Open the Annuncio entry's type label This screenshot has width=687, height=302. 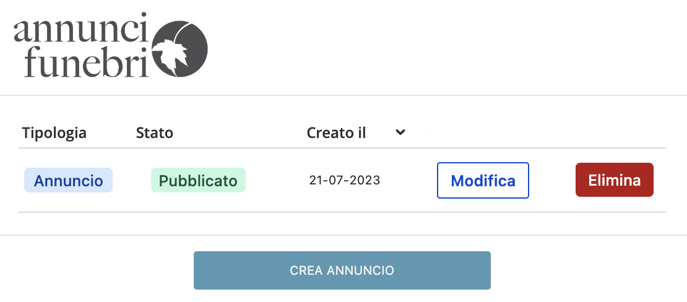[68, 180]
